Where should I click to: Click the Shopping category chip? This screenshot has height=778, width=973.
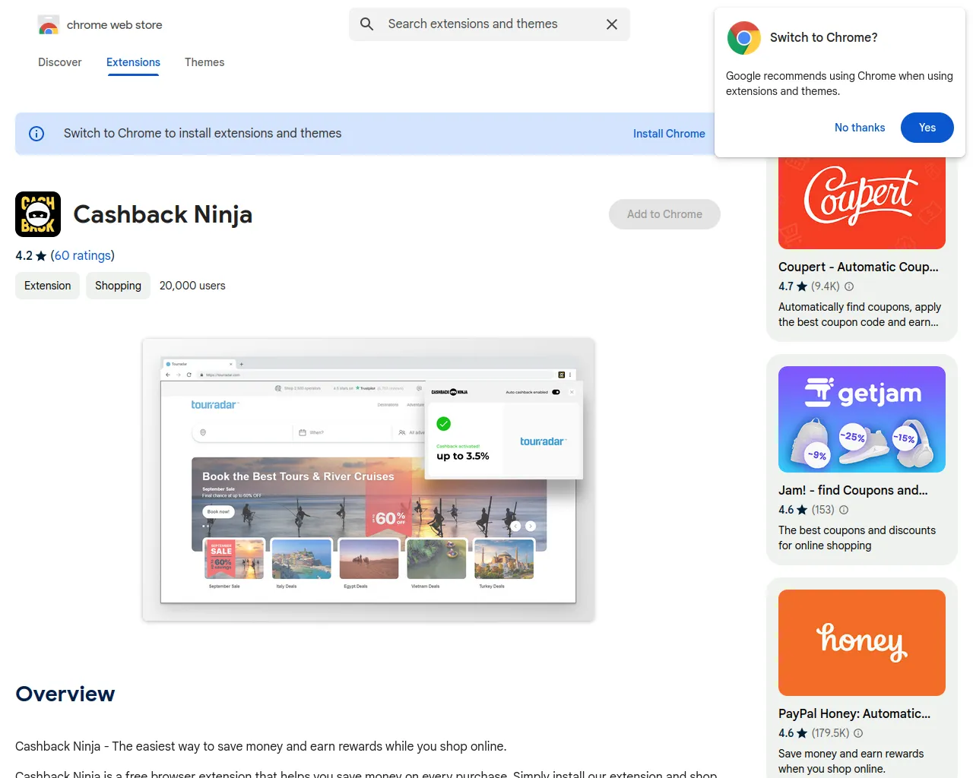pyautogui.click(x=118, y=286)
